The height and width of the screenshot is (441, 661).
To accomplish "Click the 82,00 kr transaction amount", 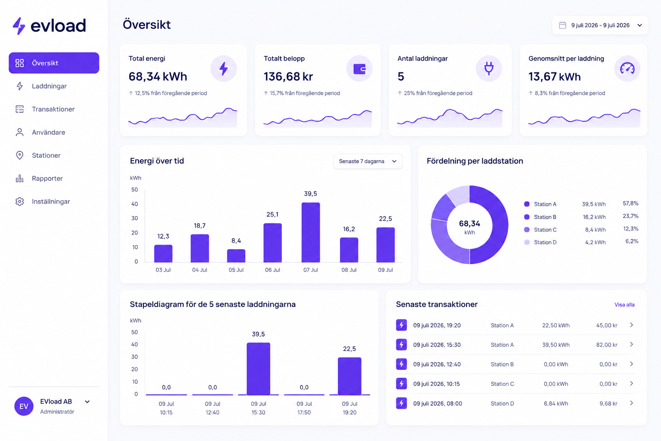I will coord(607,345).
